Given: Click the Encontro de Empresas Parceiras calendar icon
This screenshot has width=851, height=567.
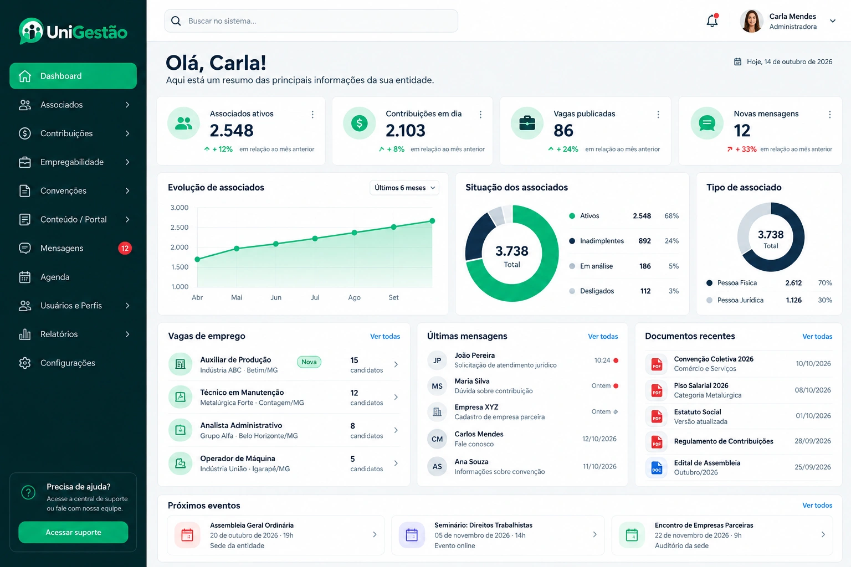Looking at the screenshot, I should [632, 535].
